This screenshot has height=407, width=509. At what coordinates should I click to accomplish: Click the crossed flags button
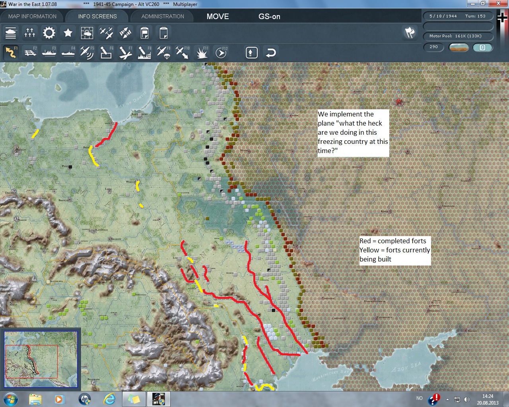coord(410,33)
